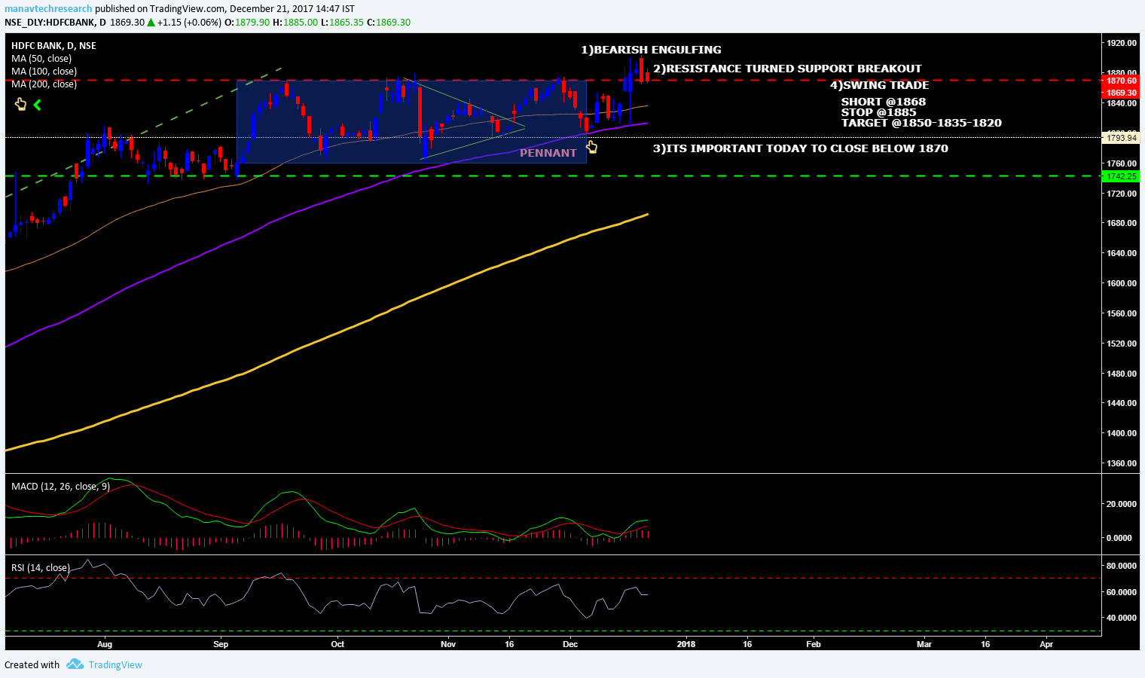Click the green 1742.25 price label
This screenshot has height=678, width=1145.
[1121, 176]
